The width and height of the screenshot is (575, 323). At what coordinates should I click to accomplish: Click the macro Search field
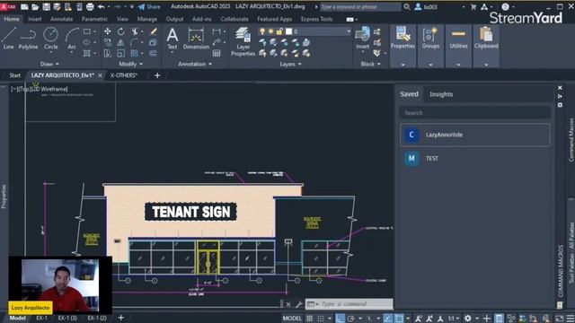tap(475, 112)
